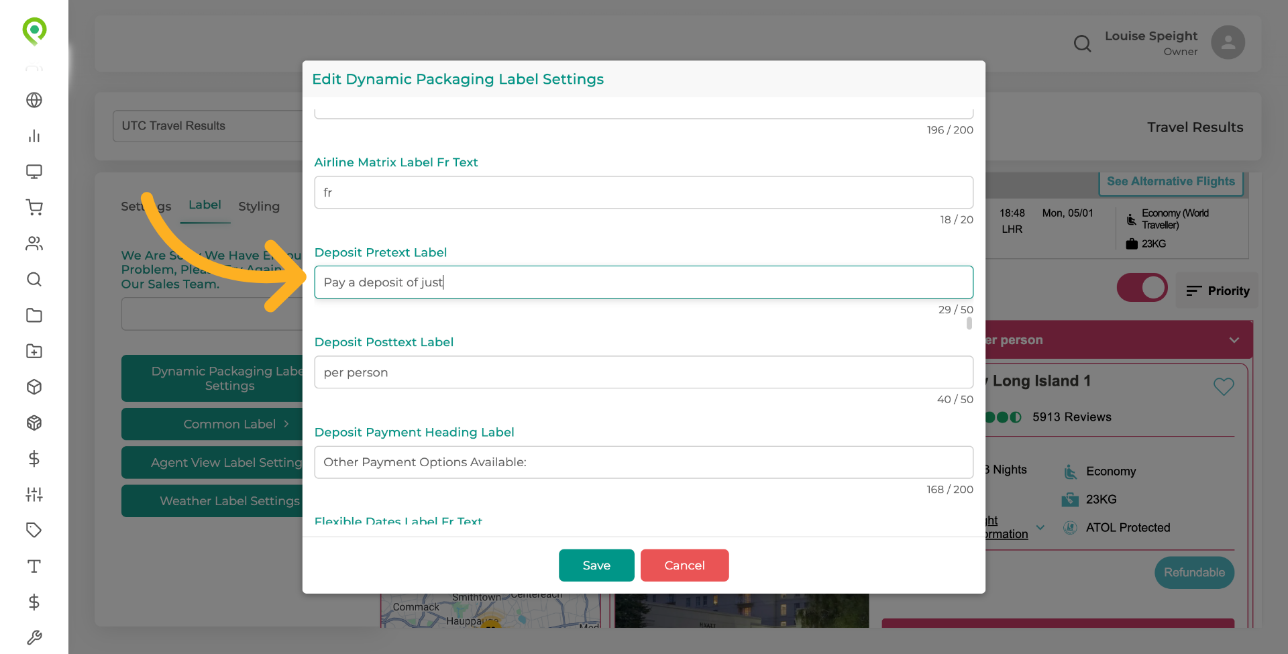Open the shopping cart icon
1288x654 pixels.
click(34, 207)
